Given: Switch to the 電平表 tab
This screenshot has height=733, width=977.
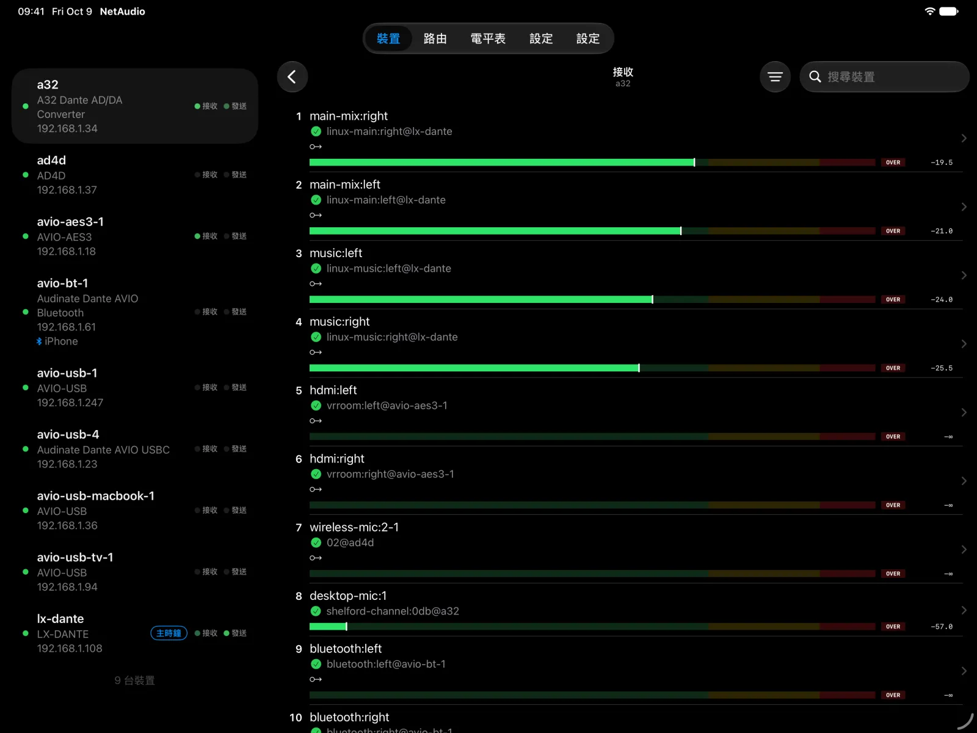Looking at the screenshot, I should pos(488,38).
